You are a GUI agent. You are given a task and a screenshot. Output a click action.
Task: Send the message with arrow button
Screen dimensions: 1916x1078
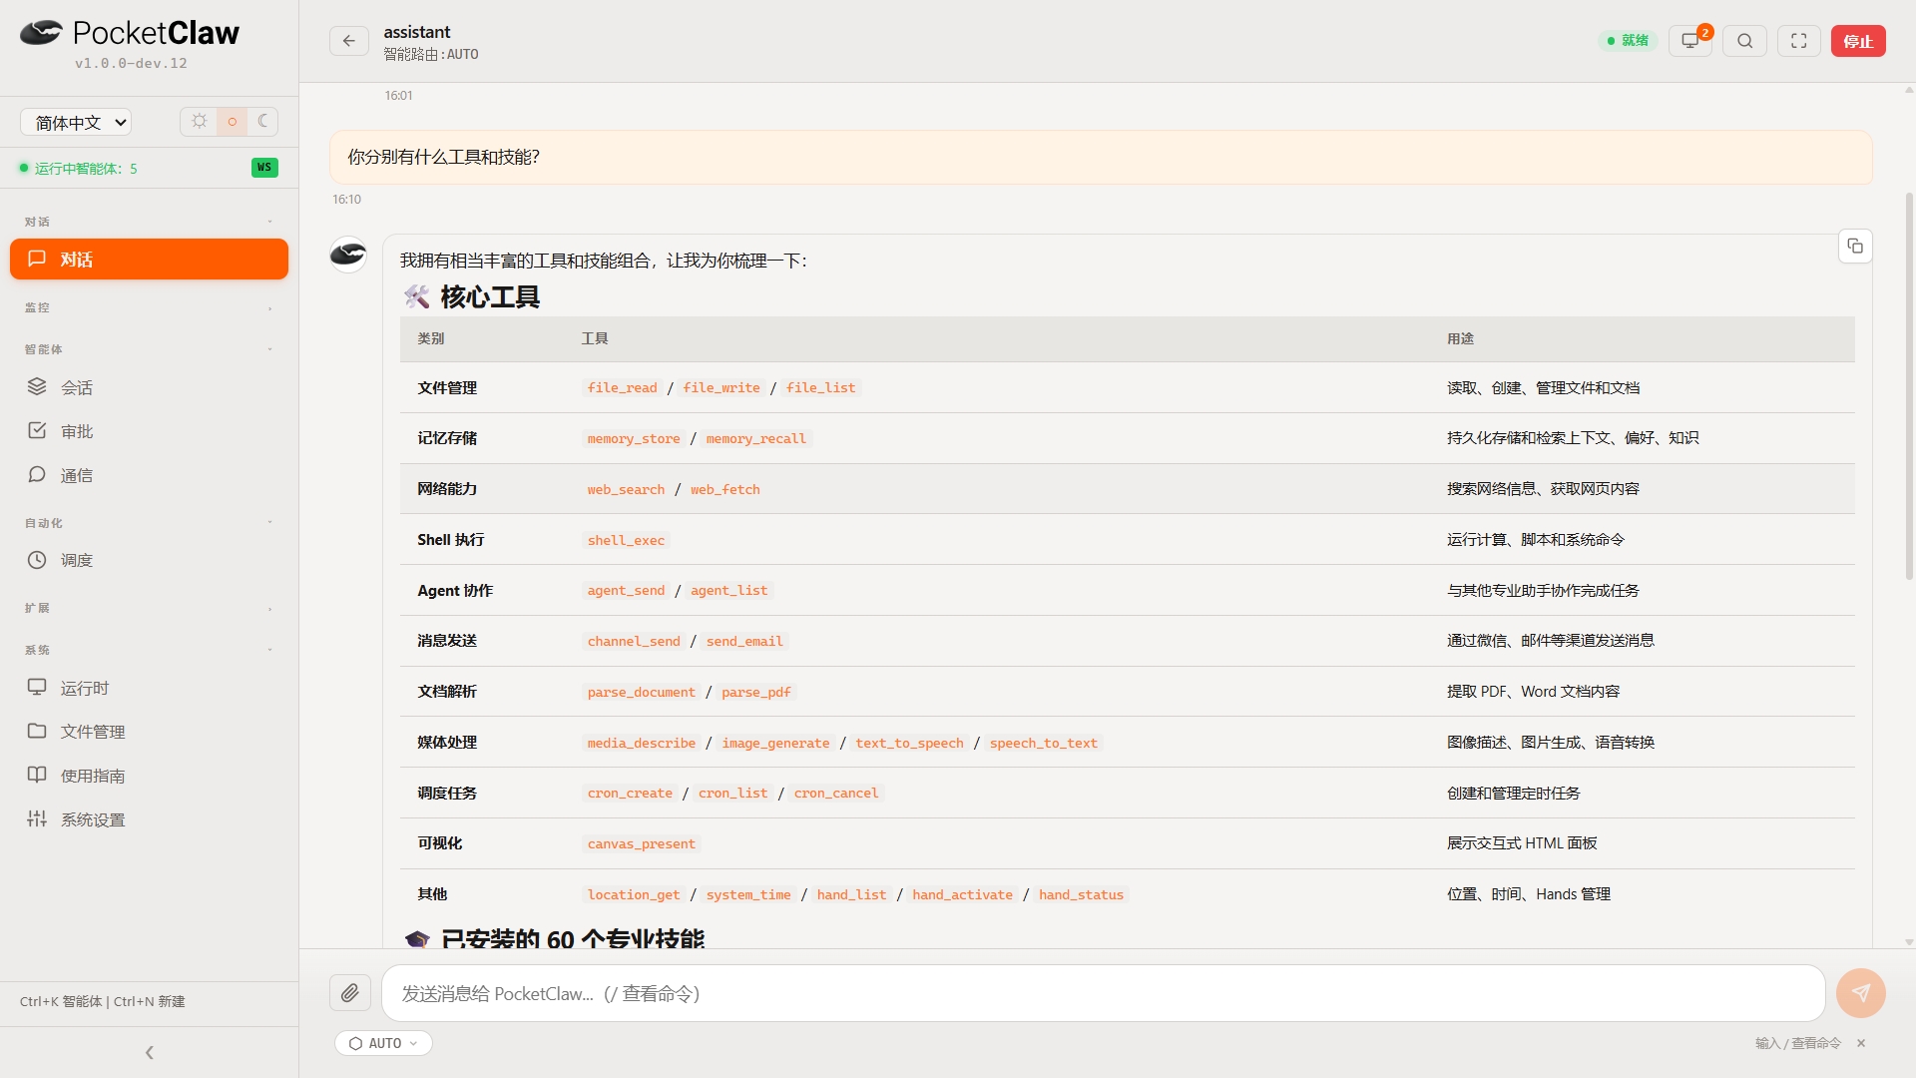[x=1861, y=993]
